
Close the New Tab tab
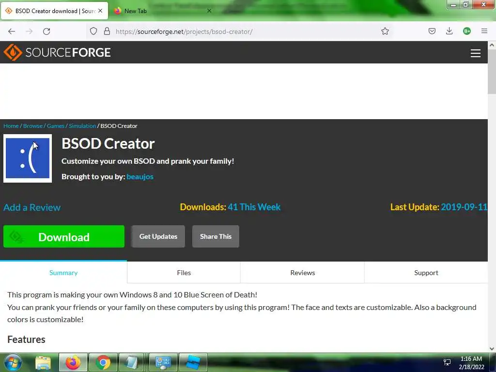coord(209,11)
